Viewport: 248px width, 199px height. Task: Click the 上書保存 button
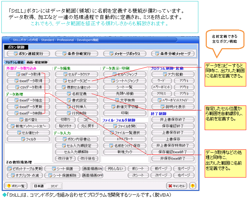pyautogui.click(x=173, y=139)
